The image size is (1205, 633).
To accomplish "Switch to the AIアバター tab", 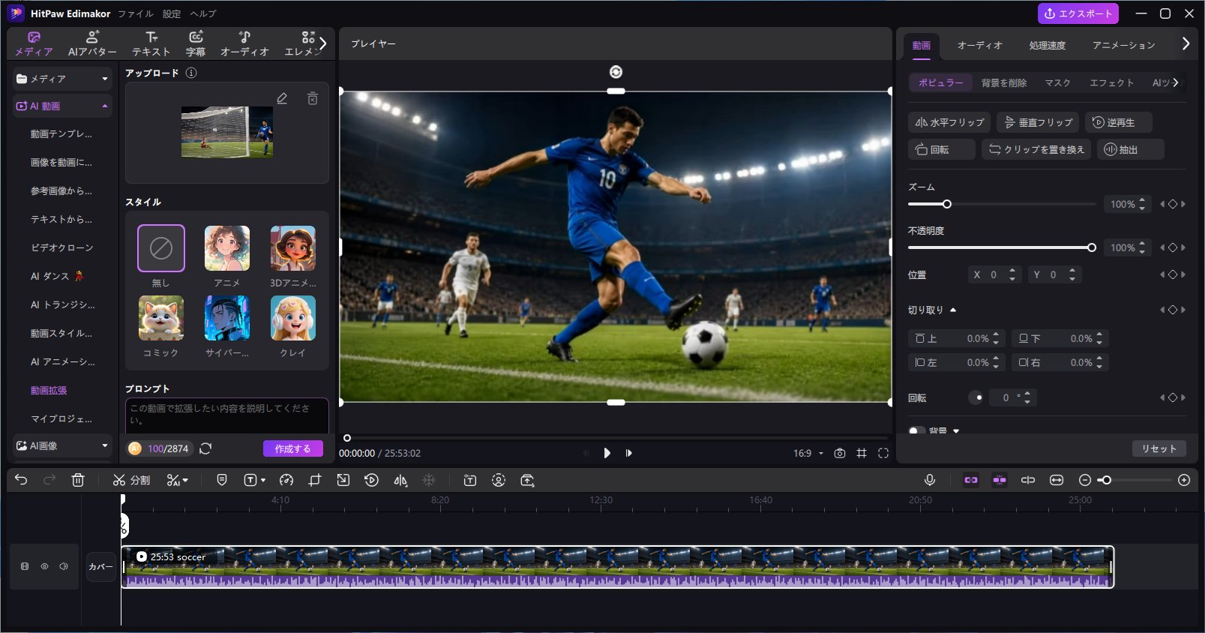I will 92,43.
